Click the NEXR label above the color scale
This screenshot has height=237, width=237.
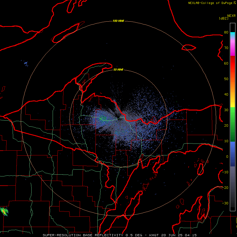[231, 16]
